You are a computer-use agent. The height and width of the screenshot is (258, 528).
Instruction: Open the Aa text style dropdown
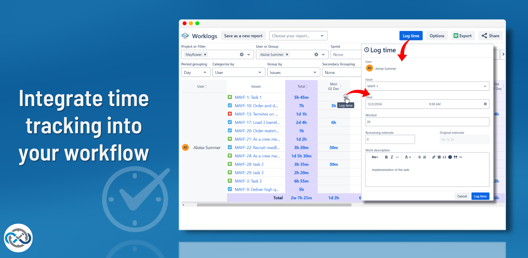375,157
